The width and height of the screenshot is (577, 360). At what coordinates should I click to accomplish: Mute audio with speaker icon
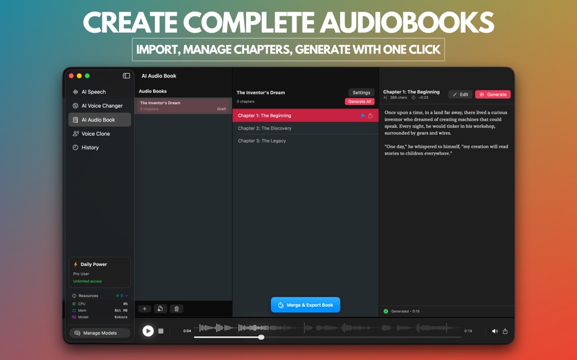click(x=494, y=331)
